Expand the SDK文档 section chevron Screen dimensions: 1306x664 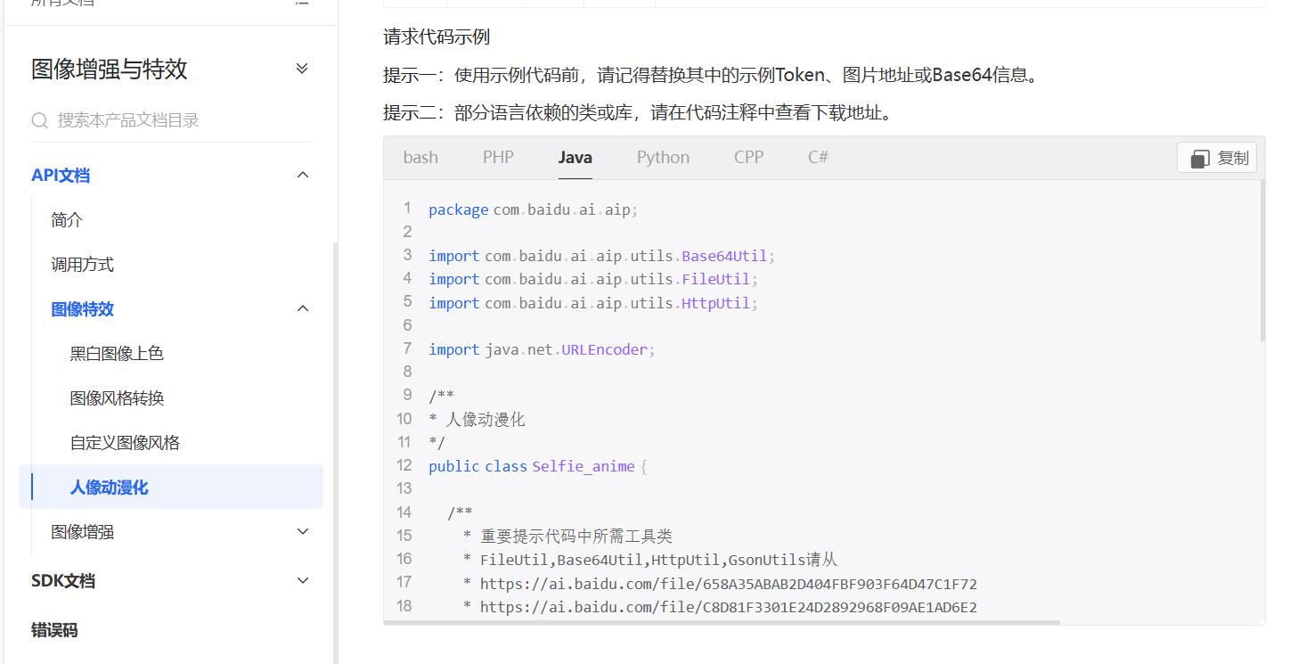303,580
